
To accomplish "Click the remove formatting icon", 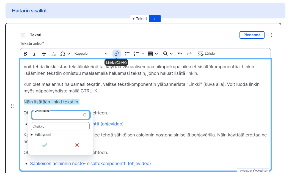I will click(x=53, y=54).
